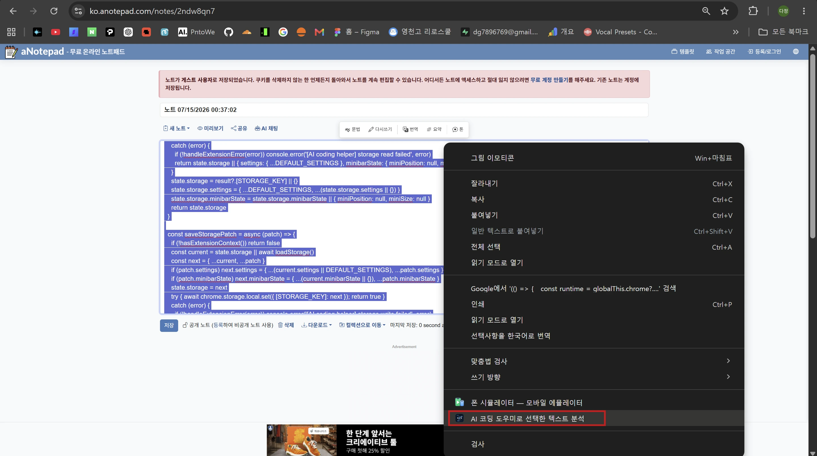Open the GitHub bookmark icon

pos(228,32)
